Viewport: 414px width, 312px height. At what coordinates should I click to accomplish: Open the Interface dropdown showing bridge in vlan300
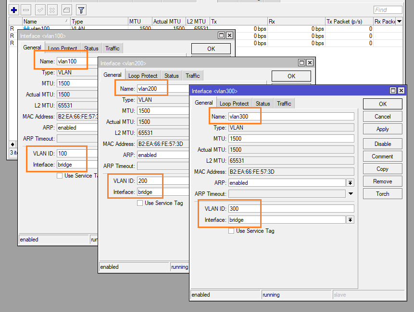pos(350,220)
